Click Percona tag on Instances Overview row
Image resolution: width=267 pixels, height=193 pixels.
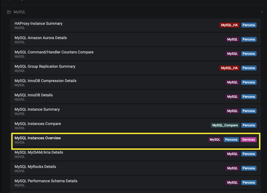click(x=231, y=140)
